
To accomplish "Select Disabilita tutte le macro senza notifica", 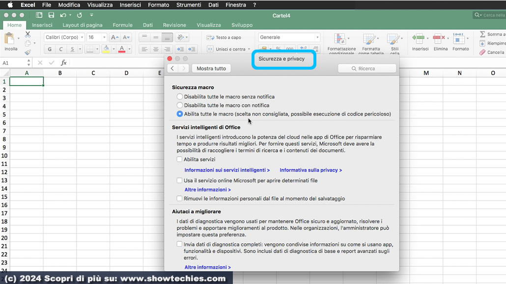I will [x=180, y=97].
